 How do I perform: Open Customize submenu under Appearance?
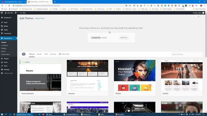click(5, 45)
